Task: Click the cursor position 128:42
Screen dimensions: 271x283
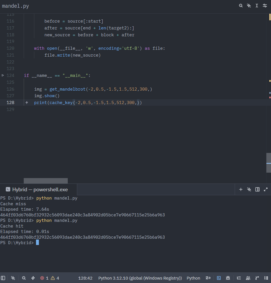Action: coord(85,278)
